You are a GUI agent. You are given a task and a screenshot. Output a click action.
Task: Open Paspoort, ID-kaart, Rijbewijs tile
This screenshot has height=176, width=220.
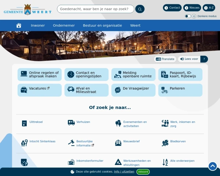[180, 74]
